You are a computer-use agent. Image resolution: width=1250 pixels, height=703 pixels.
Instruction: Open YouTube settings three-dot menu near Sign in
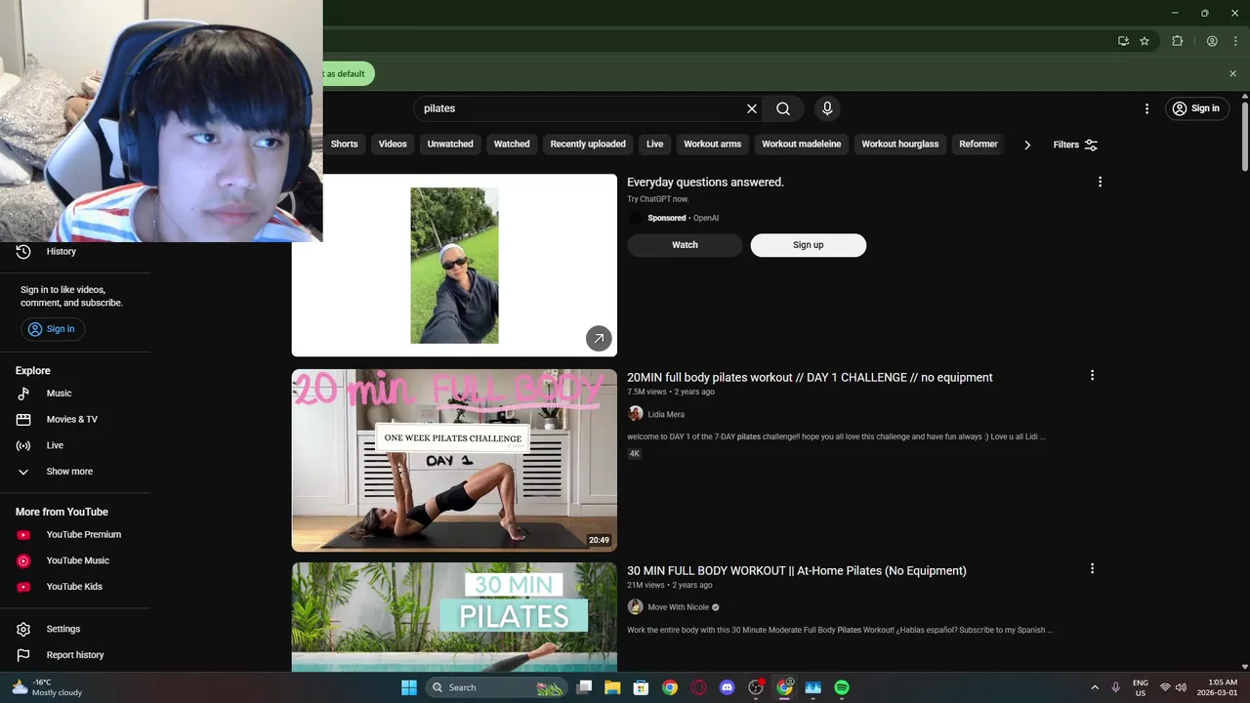coord(1146,108)
